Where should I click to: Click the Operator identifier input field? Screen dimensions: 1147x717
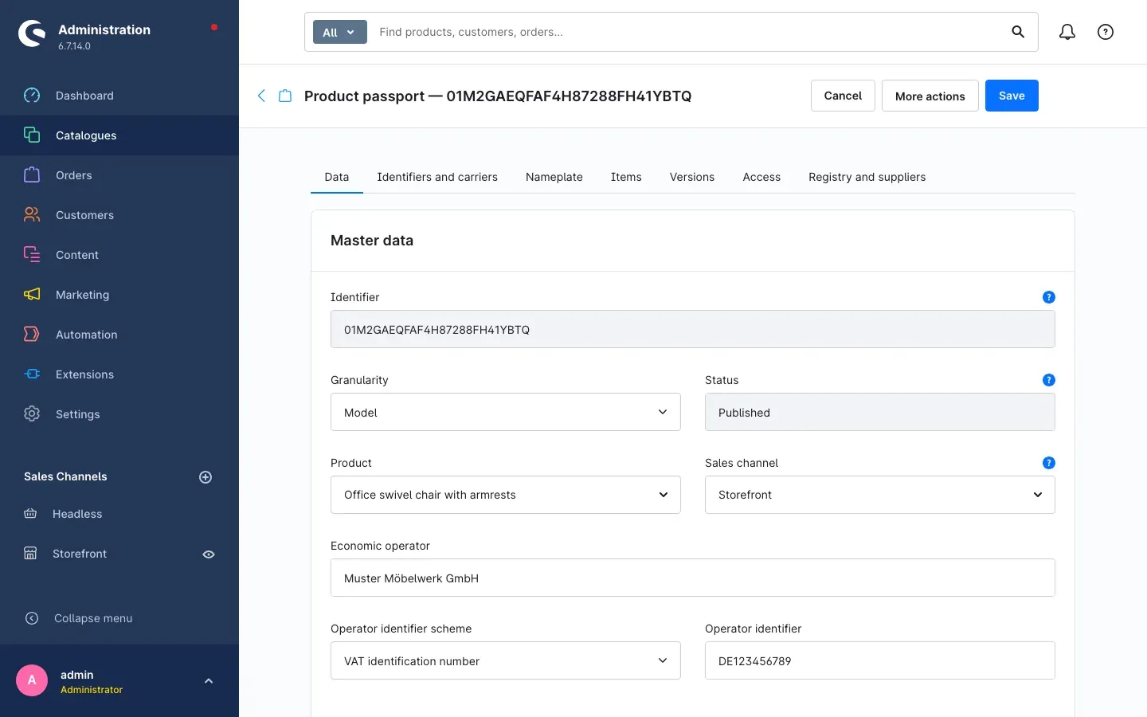click(880, 660)
